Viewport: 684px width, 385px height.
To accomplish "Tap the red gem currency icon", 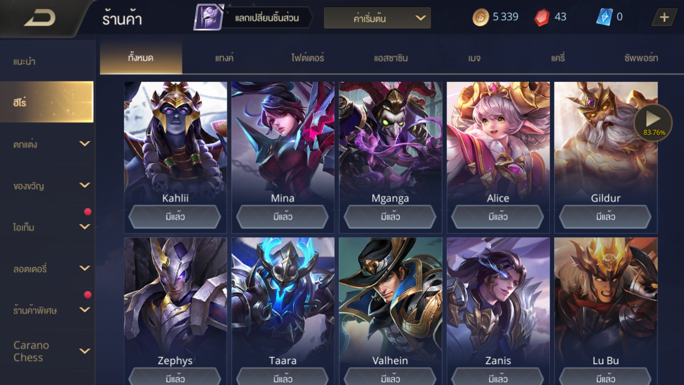I will click(542, 18).
